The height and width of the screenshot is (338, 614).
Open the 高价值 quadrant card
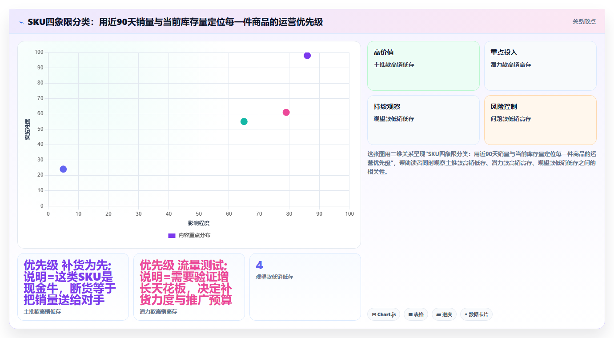[423, 66]
